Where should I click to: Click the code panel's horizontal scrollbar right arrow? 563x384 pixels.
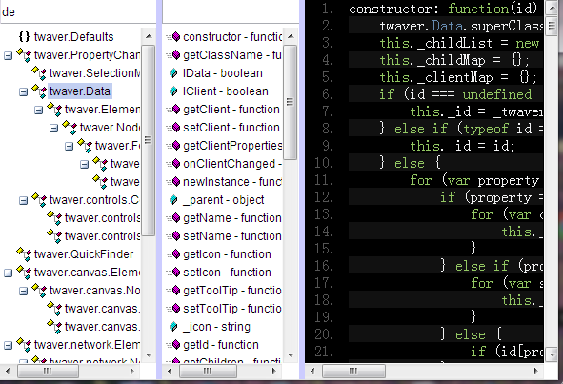536,371
